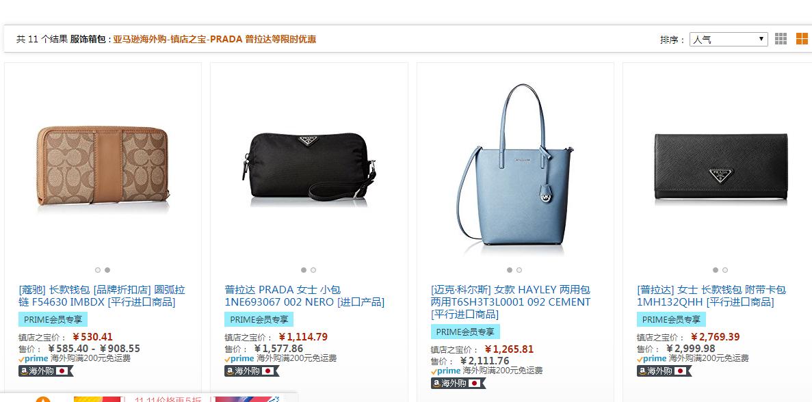This screenshot has width=812, height=402.
Task: Open 亚马逊海外购-镇店之宝 PRADA promotion link
Action: tap(214, 40)
